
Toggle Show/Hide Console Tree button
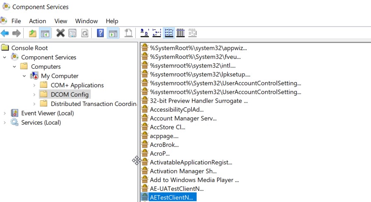click(45, 33)
